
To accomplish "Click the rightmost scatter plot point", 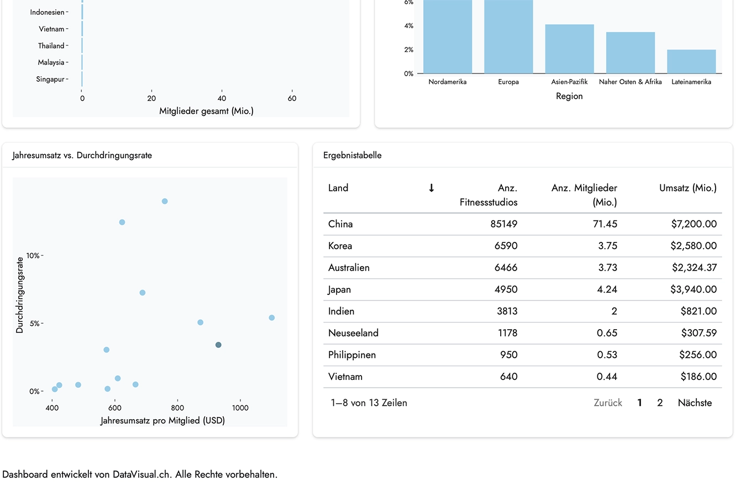I will click(x=272, y=318).
